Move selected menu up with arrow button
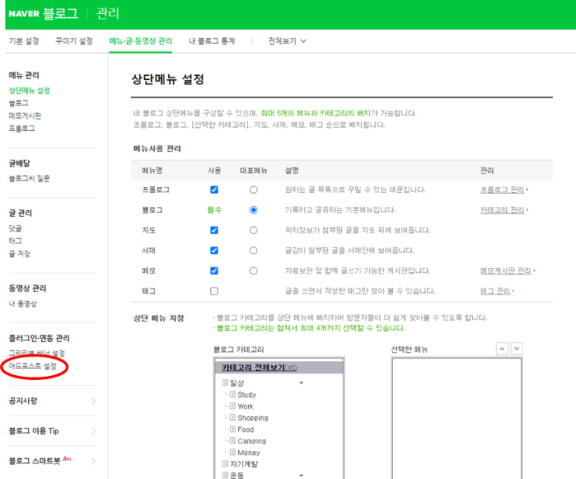The width and height of the screenshot is (576, 479). (x=502, y=349)
